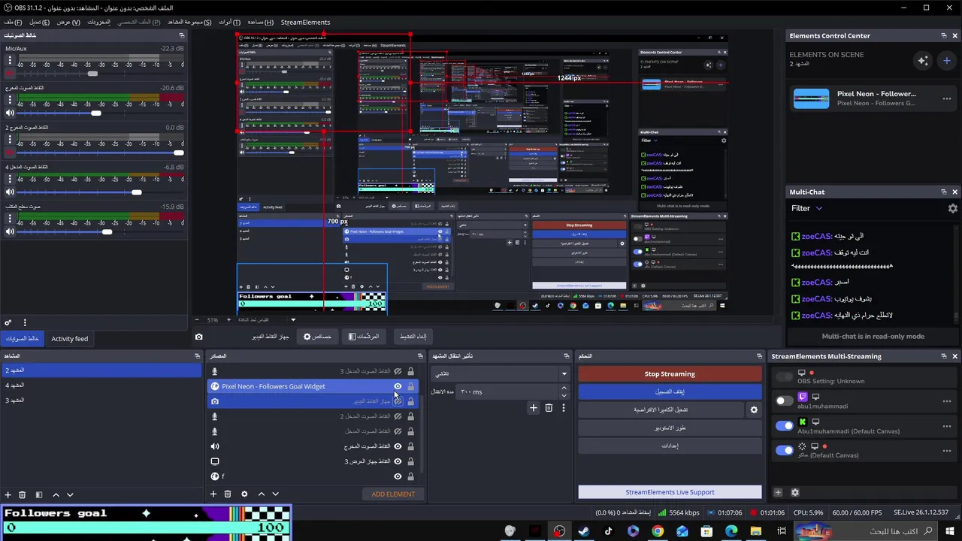
Task: Open more options for Abu1muhammadi Kick
Action: 946,426
